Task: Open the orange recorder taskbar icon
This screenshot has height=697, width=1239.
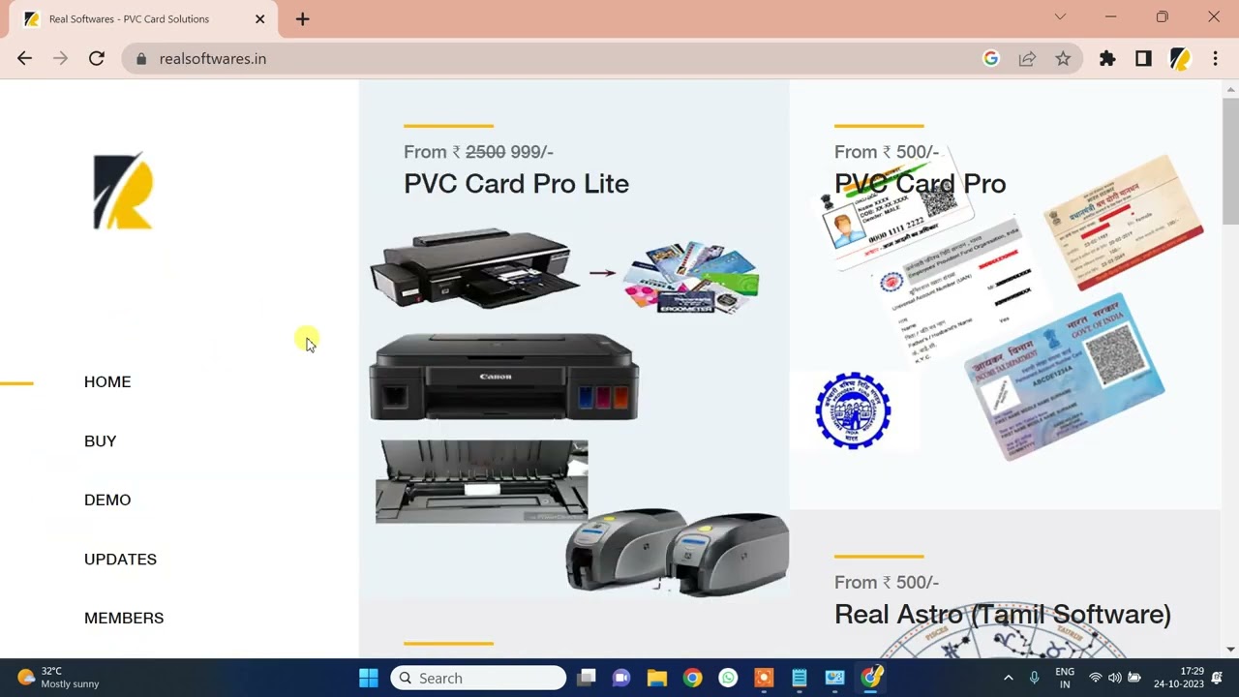Action: coord(764,678)
